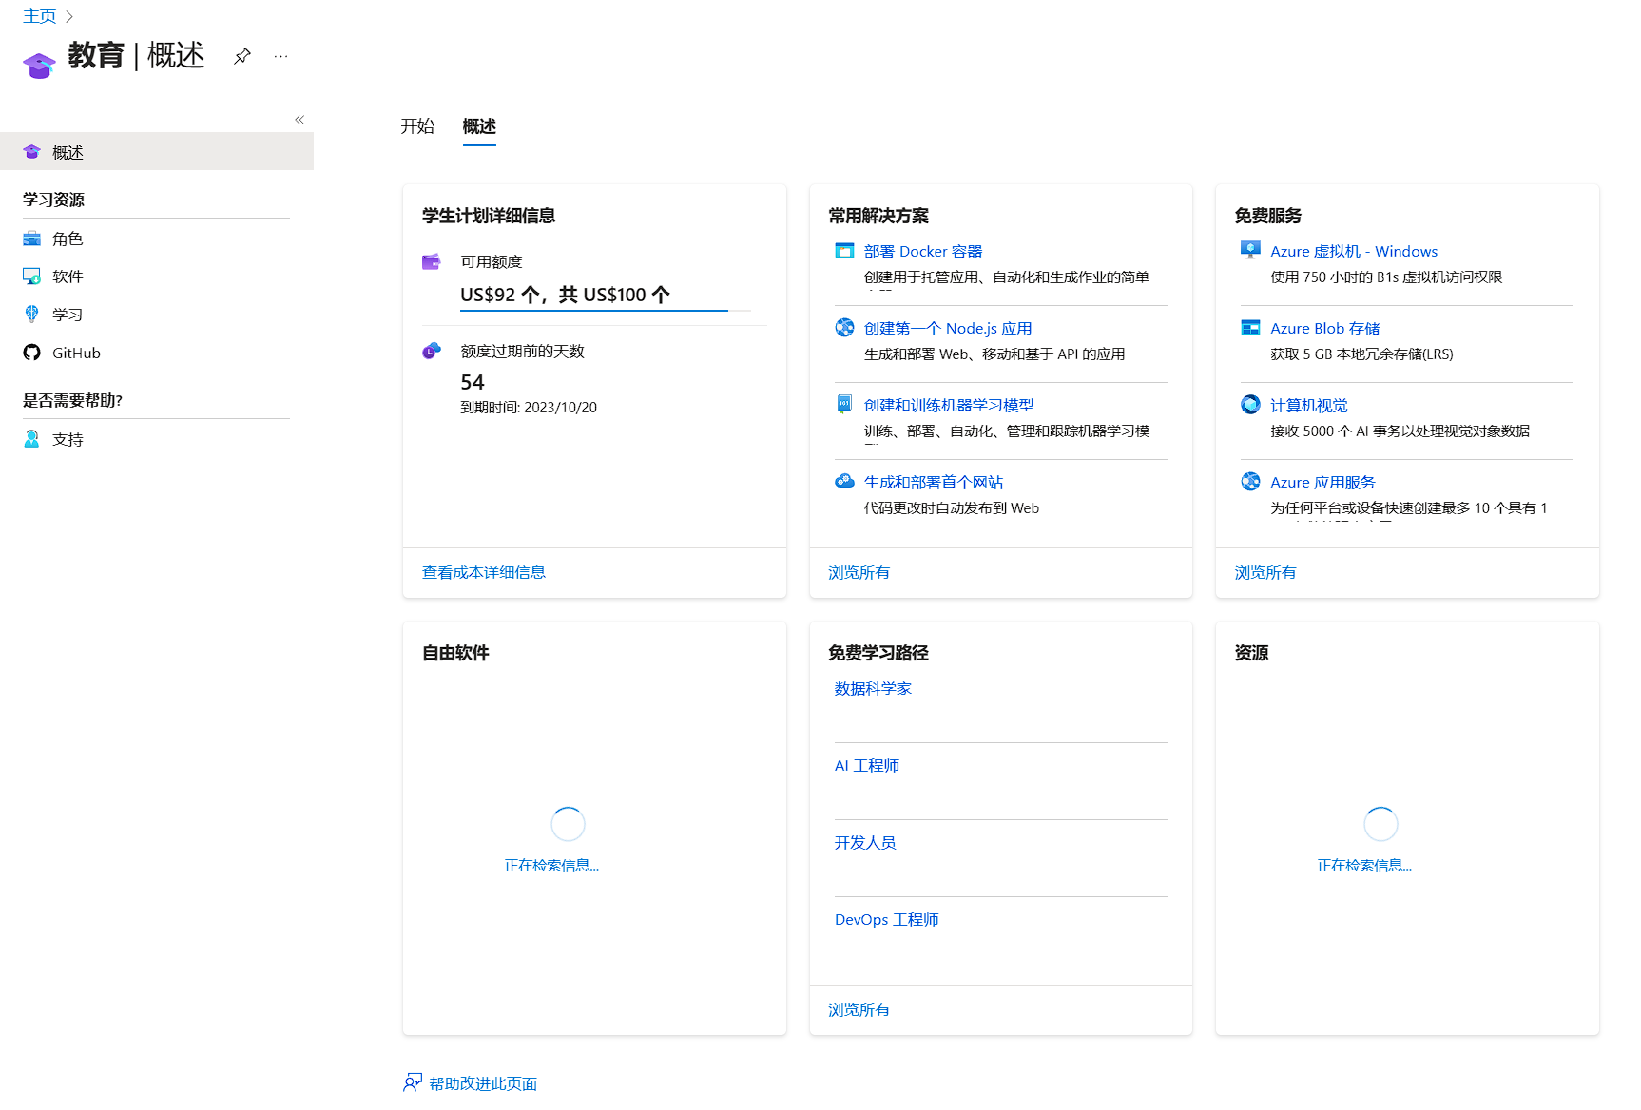The image size is (1641, 1110).
Task: Switch to the 开始 tab
Action: (x=417, y=126)
